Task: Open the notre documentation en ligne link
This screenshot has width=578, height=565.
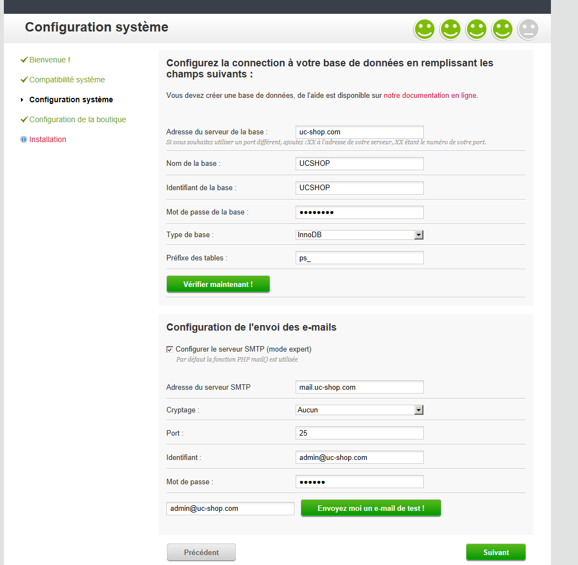Action: (430, 95)
